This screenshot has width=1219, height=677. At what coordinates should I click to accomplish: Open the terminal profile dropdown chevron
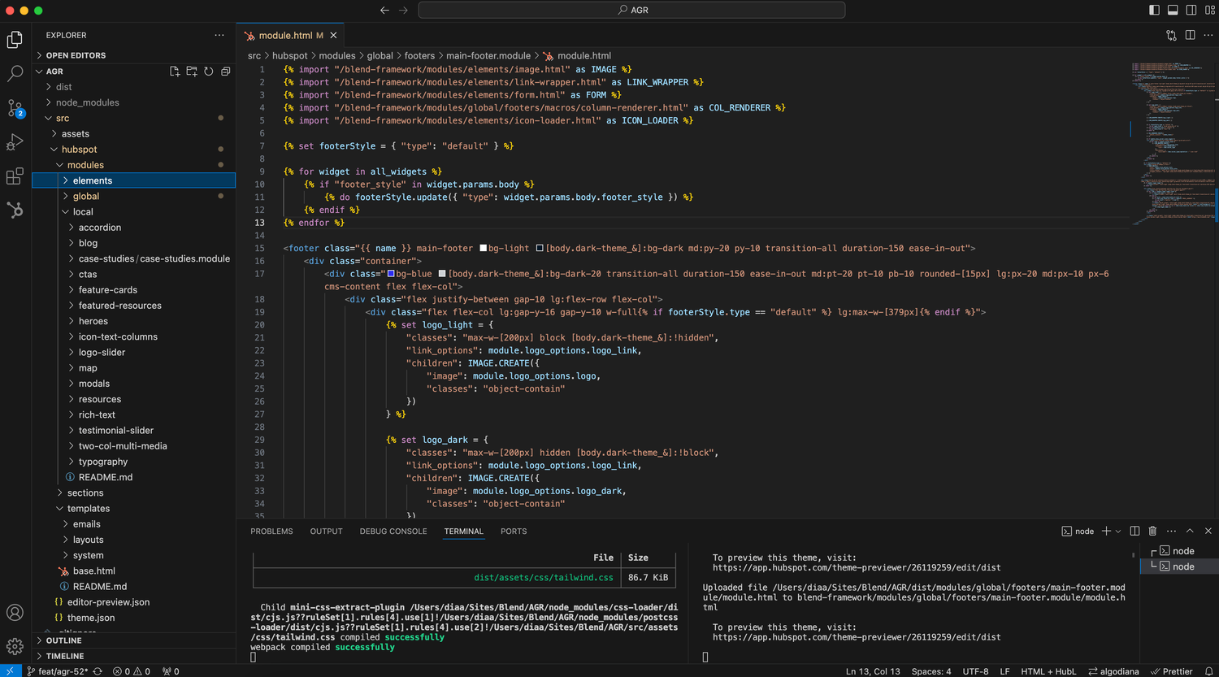(x=1119, y=531)
